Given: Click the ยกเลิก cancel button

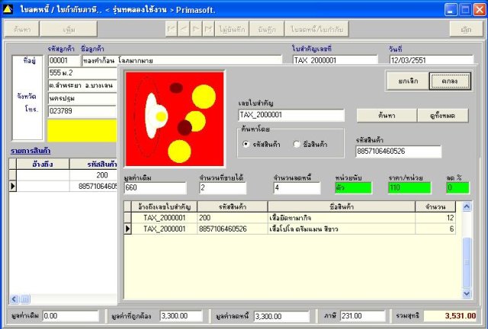Looking at the screenshot, I should 408,81.
